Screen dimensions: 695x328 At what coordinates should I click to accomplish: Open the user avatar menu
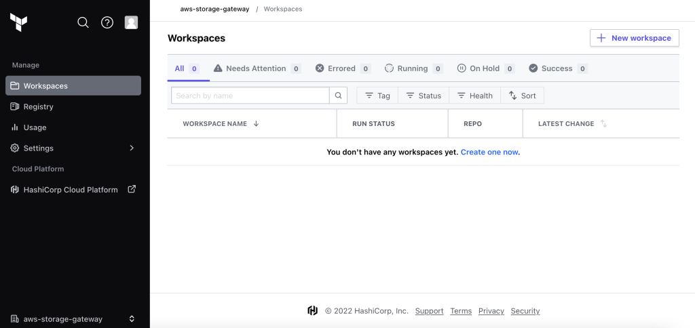tap(131, 22)
